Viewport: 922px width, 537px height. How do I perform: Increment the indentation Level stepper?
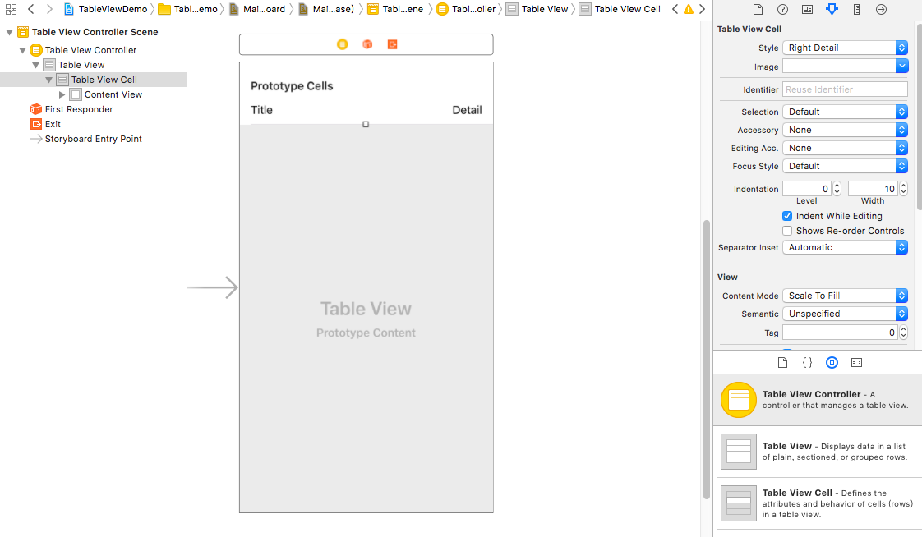pyautogui.click(x=837, y=186)
